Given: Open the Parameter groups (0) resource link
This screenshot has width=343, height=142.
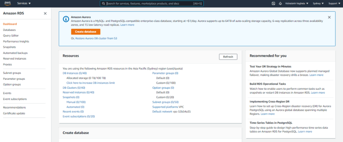Looking at the screenshot, I should coord(165,73).
